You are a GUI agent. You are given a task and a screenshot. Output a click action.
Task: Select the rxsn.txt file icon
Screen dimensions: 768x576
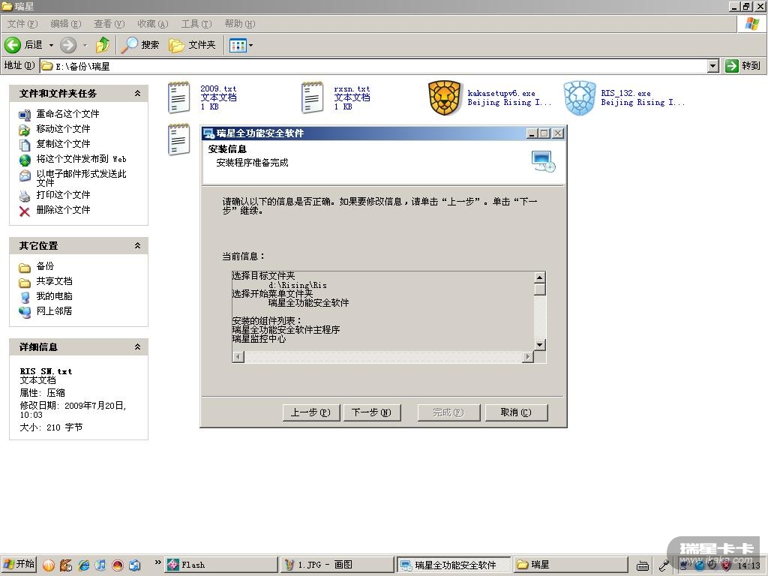[x=313, y=97]
